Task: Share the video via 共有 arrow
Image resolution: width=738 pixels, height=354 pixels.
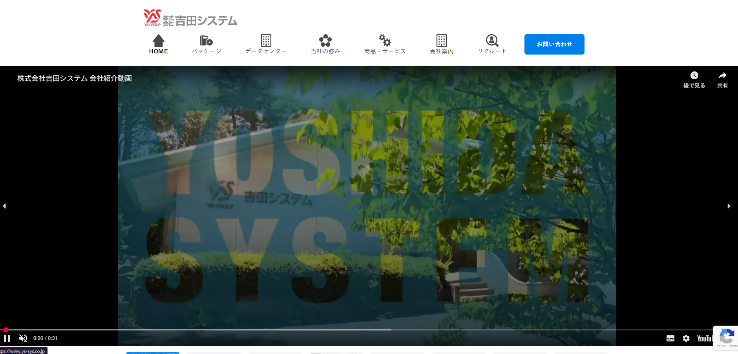Action: tap(723, 75)
